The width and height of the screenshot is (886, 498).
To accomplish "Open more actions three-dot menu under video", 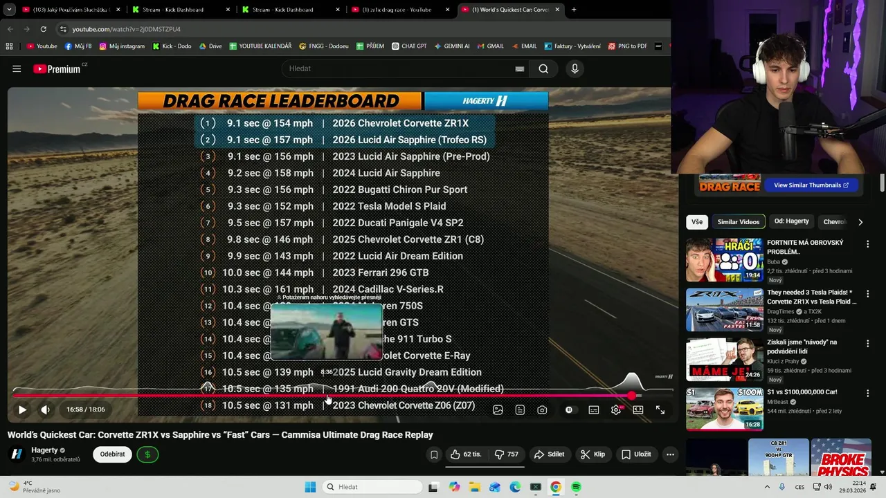I will [670, 454].
